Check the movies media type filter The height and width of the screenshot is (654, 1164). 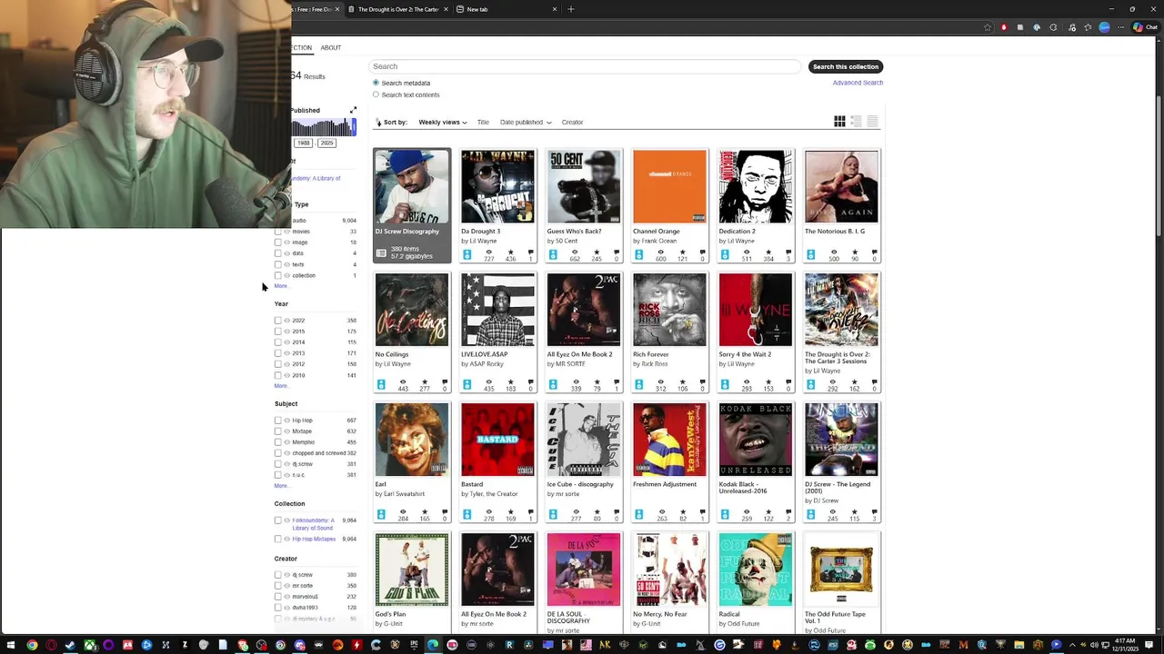pos(277,232)
